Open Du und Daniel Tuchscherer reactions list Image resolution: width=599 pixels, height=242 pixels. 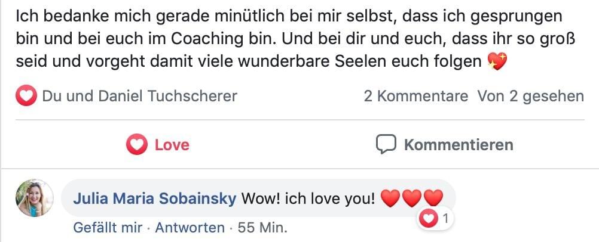coord(139,96)
